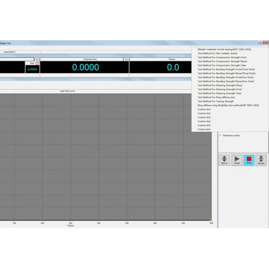Click the Move crosshead button

224,160
